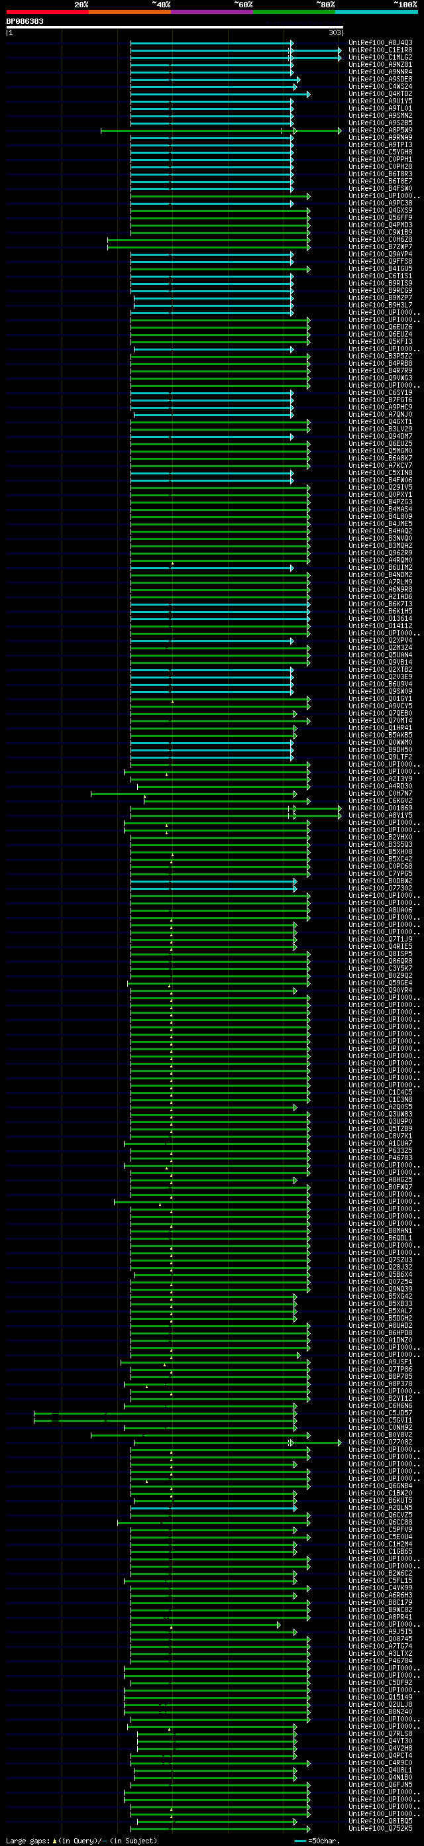This screenshot has height=1846, width=424.
Task: Click the green 80% identity legend segment
Action: tap(294, 12)
